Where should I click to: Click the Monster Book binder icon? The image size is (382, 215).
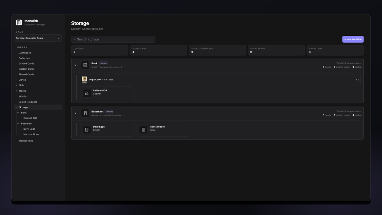tap(143, 130)
